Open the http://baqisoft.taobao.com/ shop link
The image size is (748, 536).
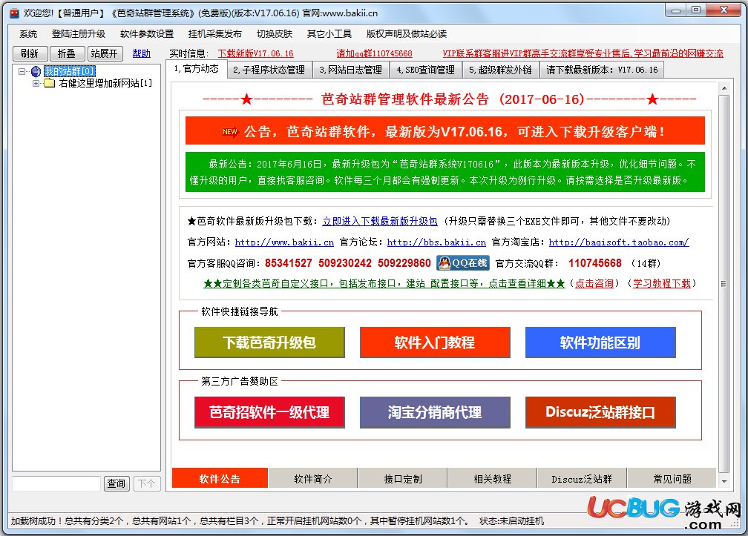pos(619,242)
